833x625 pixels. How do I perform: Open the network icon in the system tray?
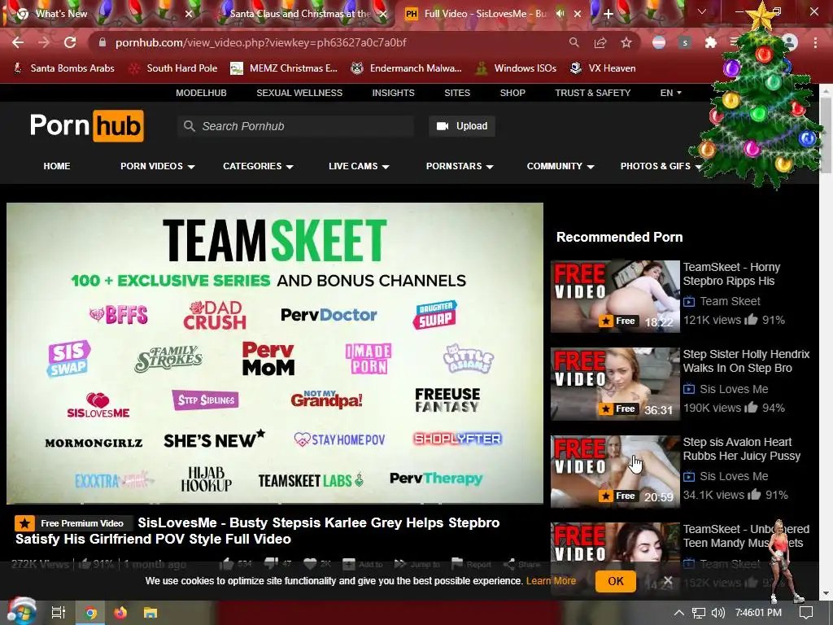pos(699,613)
